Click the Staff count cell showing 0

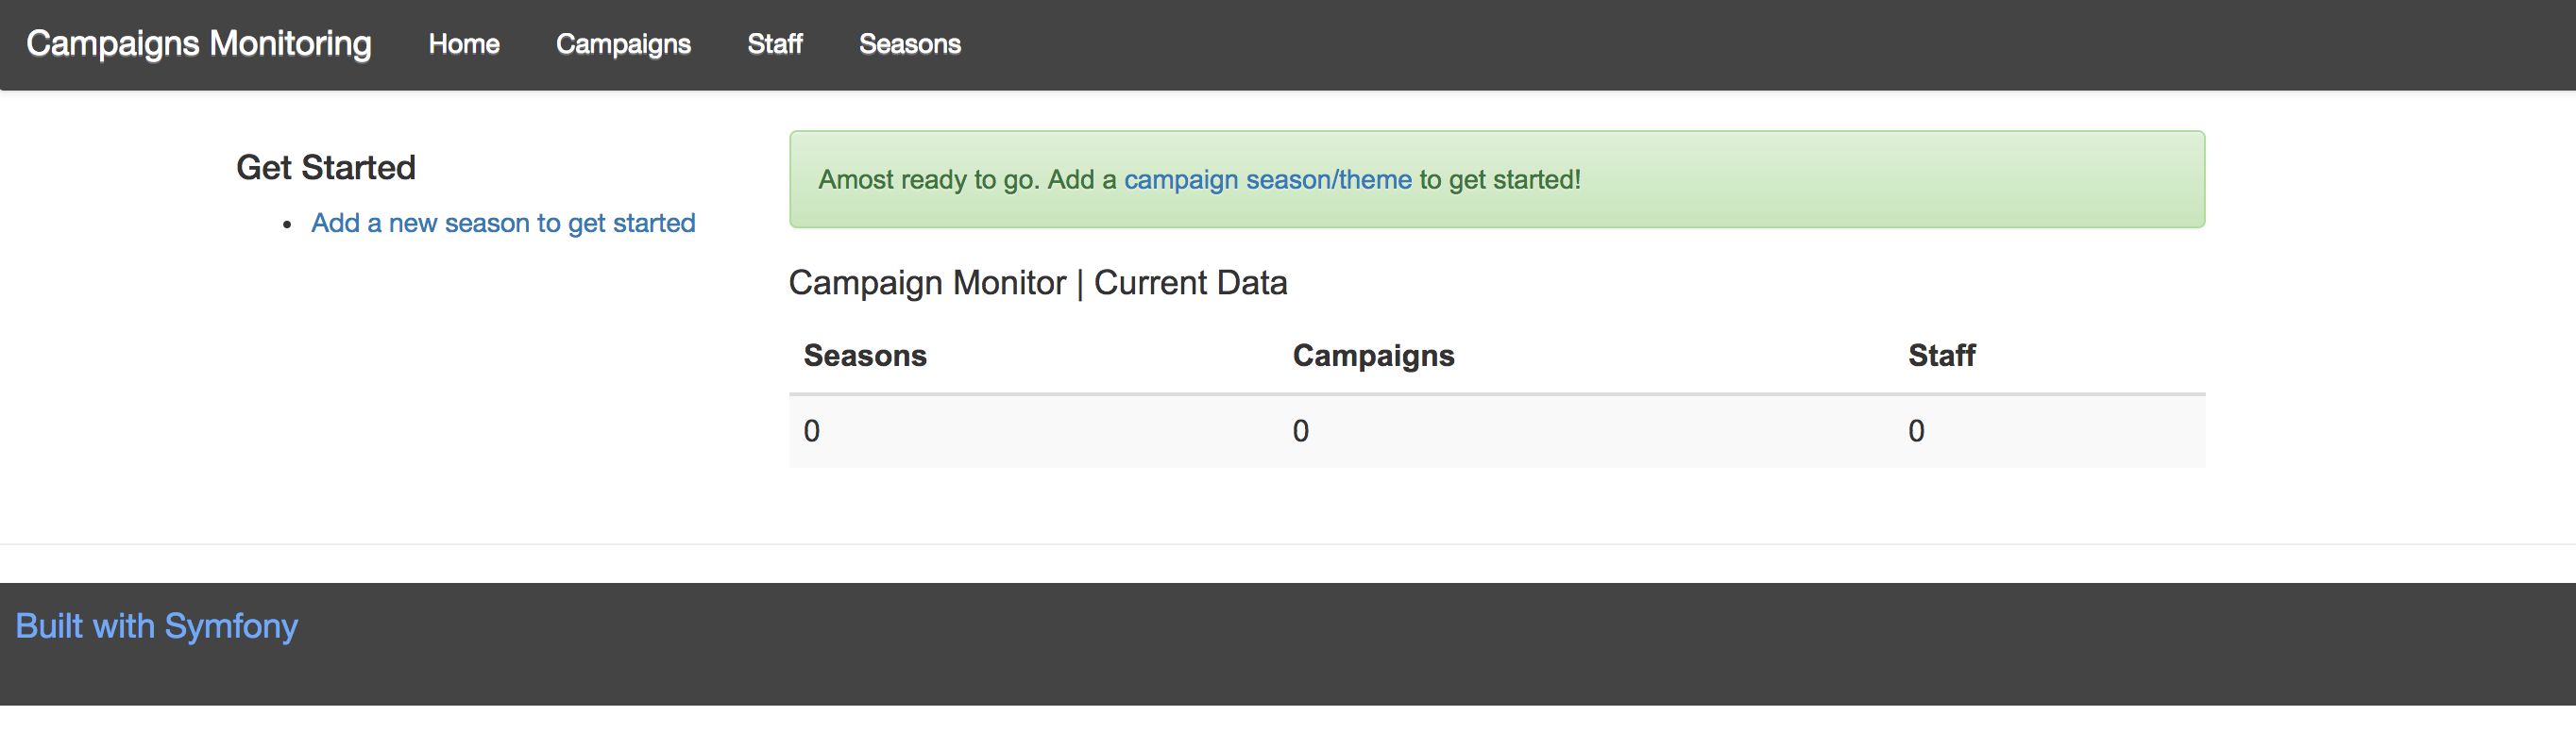(1916, 430)
